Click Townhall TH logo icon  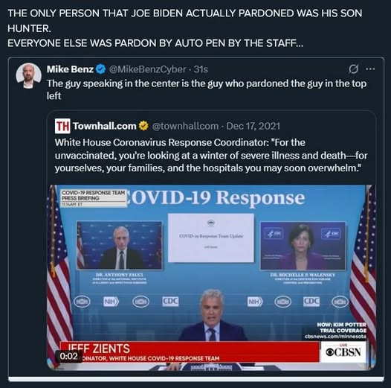click(62, 126)
